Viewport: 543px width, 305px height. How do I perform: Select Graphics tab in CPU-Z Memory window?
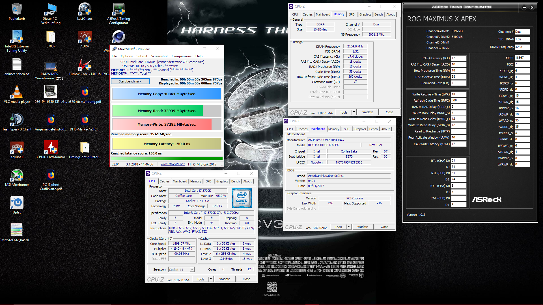pyautogui.click(x=365, y=14)
